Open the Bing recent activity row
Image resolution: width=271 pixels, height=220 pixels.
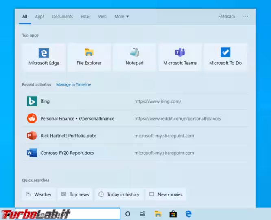coord(135,101)
